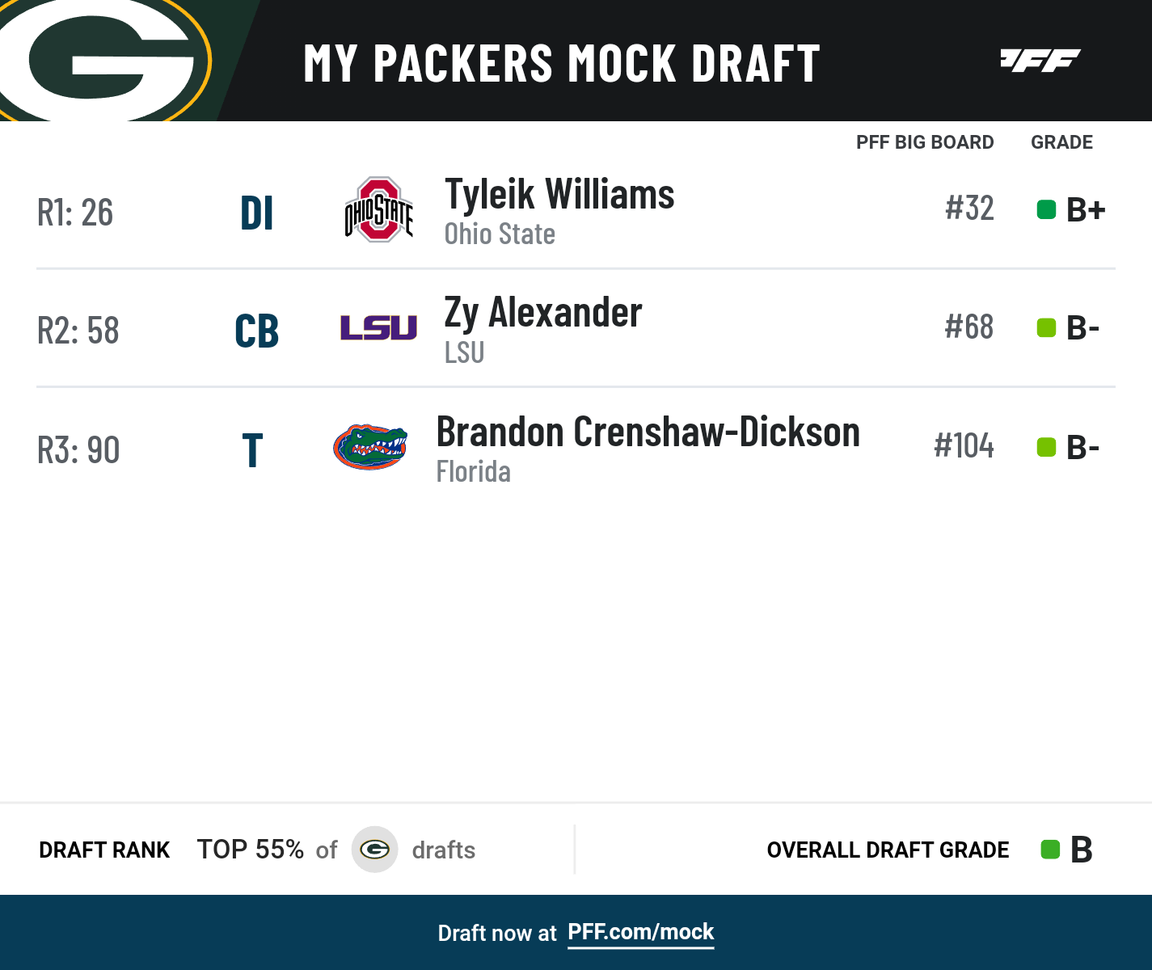Click the Florida Gators logo
This screenshot has height=970, width=1152.
(x=370, y=447)
